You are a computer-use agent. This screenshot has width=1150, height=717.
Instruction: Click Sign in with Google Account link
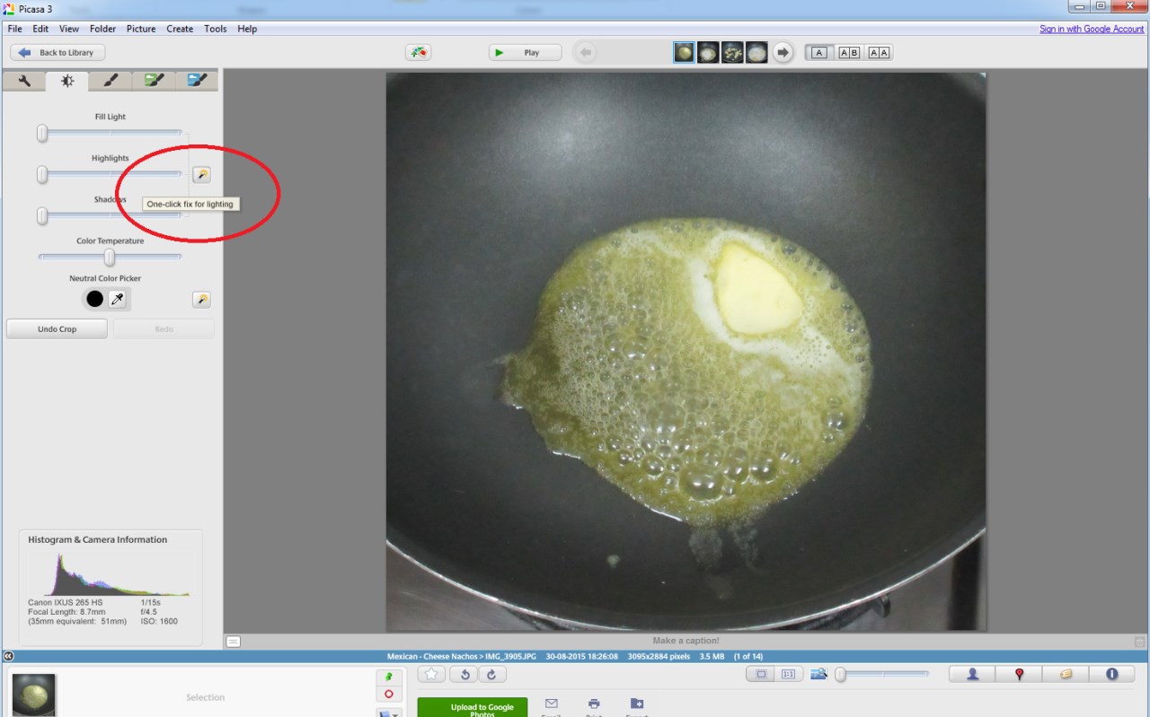1092,29
